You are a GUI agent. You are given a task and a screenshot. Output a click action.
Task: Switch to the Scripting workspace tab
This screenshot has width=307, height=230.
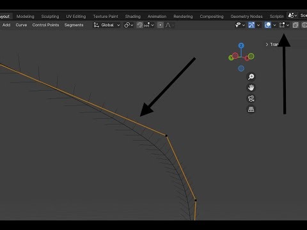277,17
